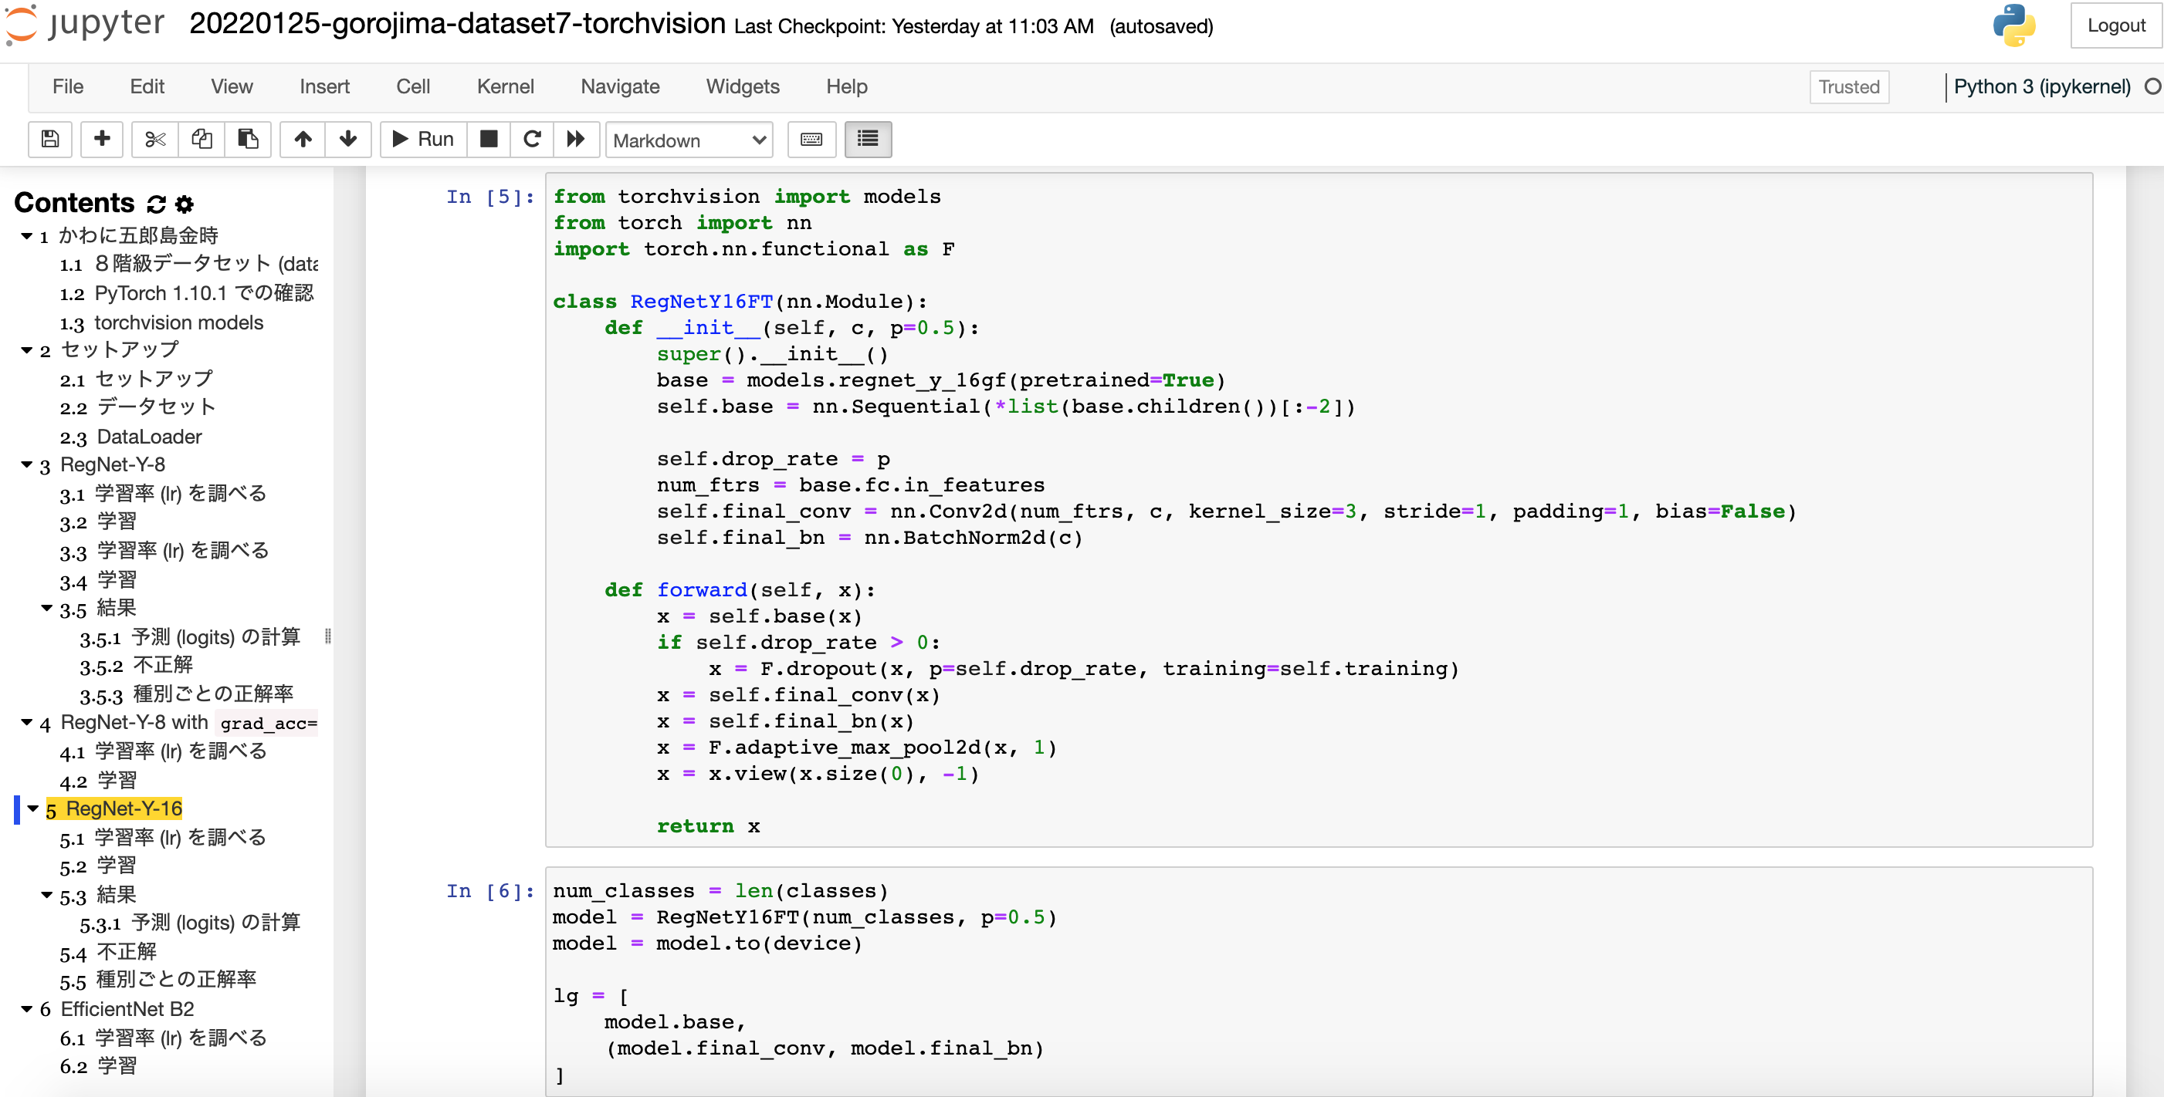Jump to 6.1 学習率 (lr) を調べる

163,1038
